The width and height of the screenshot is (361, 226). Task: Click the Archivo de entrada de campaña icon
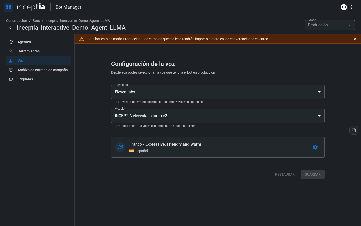[x=11, y=70]
